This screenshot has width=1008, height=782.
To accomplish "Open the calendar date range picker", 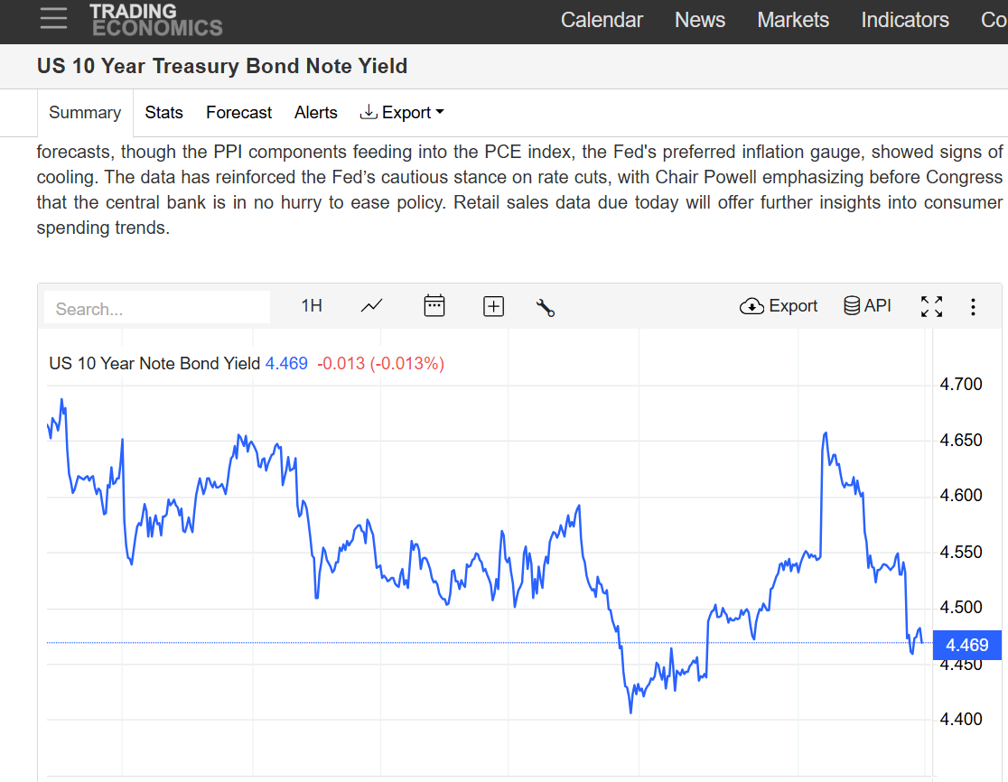I will (x=434, y=306).
